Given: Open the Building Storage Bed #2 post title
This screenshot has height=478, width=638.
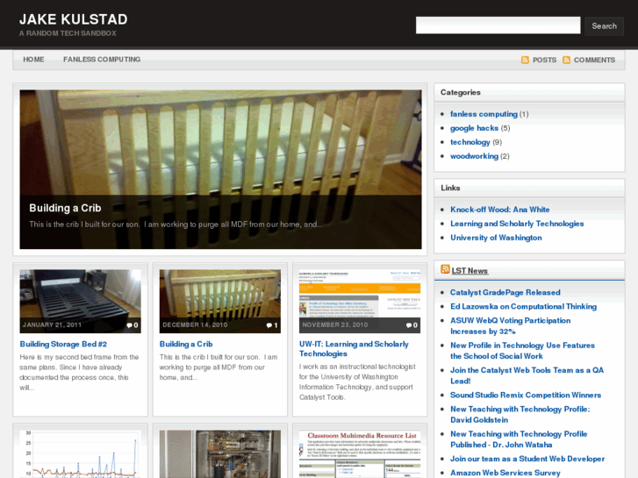Looking at the screenshot, I should click(63, 344).
